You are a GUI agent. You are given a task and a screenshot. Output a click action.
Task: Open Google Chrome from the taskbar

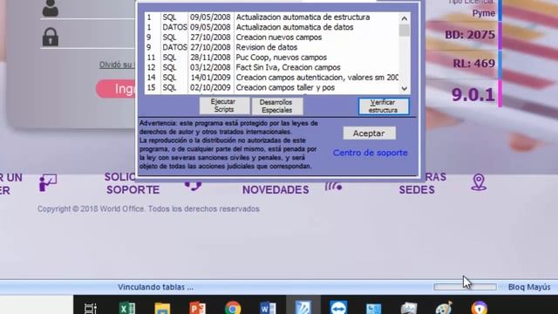click(x=233, y=308)
